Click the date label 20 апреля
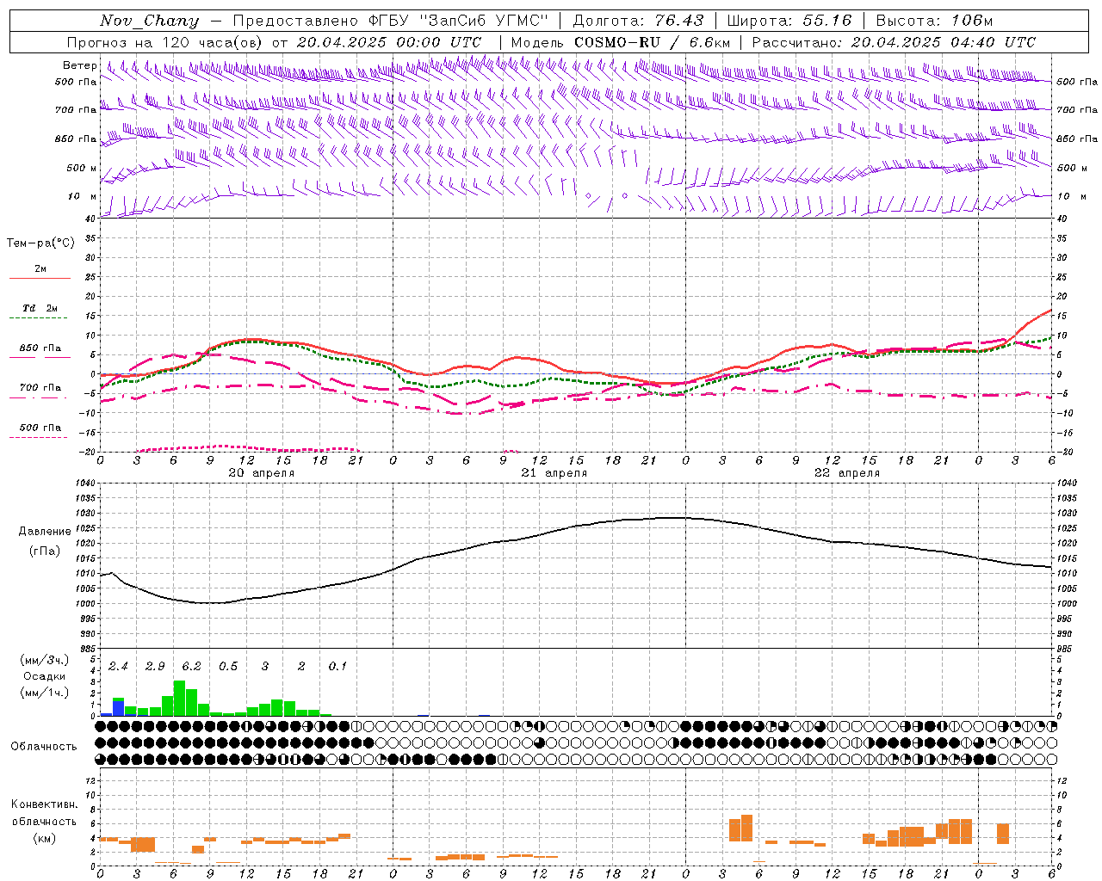 click(x=261, y=472)
